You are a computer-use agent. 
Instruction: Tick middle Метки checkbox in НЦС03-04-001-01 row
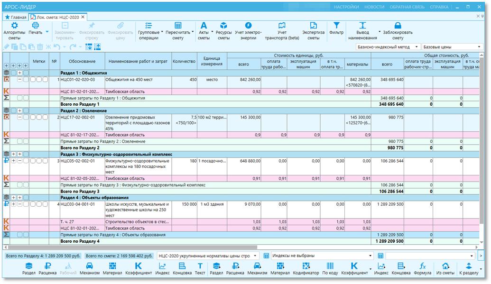[x=39, y=204]
